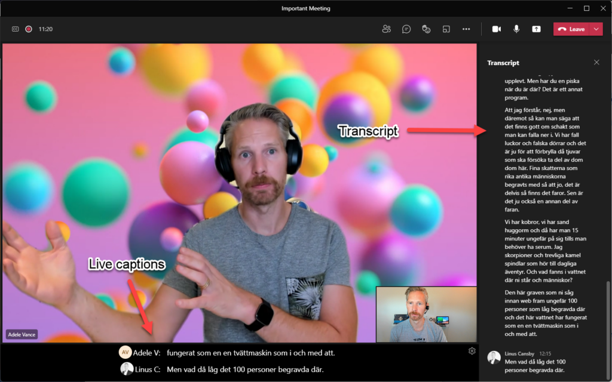
Task: Click the caption line 'fungerat som en en tvättmaskin'
Action: (x=250, y=353)
